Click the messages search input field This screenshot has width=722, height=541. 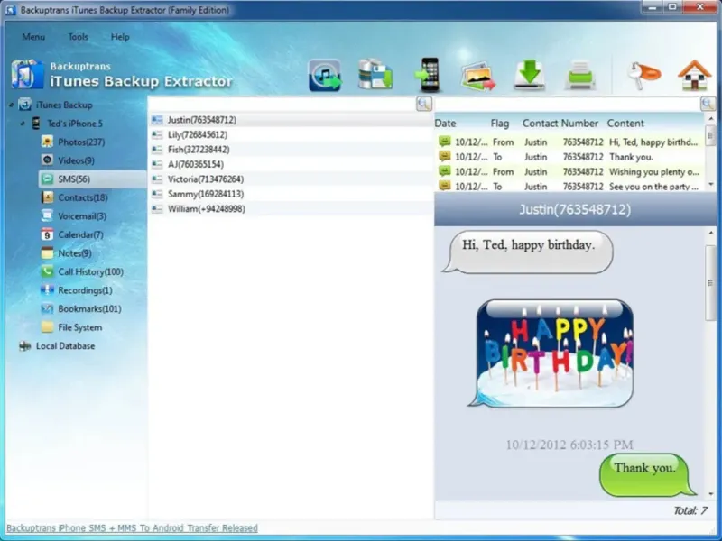click(568, 104)
